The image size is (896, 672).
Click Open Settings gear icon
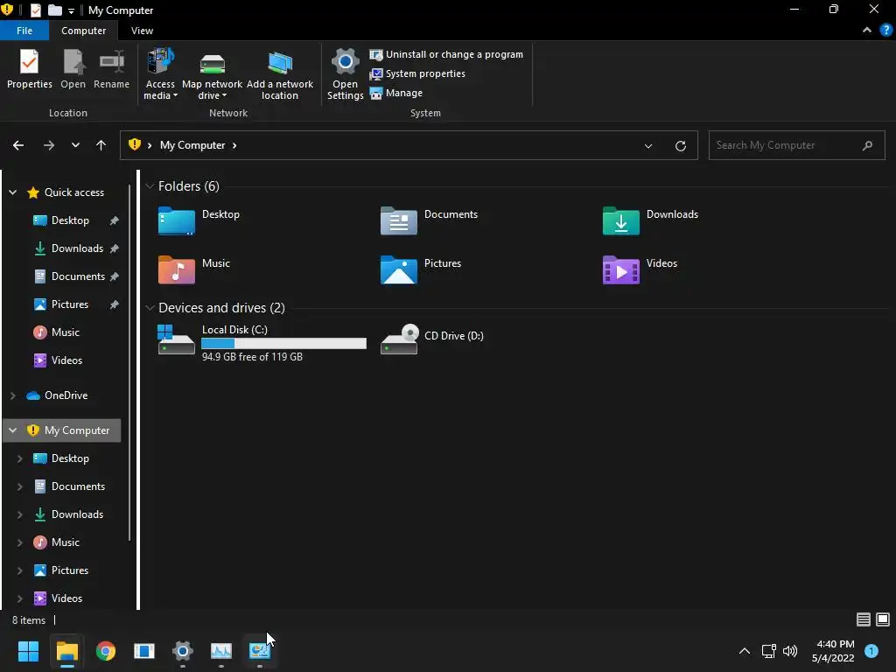point(345,74)
